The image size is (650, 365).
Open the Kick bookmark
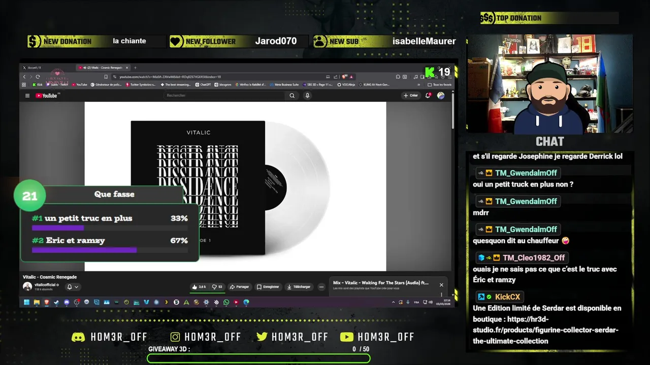[38, 85]
